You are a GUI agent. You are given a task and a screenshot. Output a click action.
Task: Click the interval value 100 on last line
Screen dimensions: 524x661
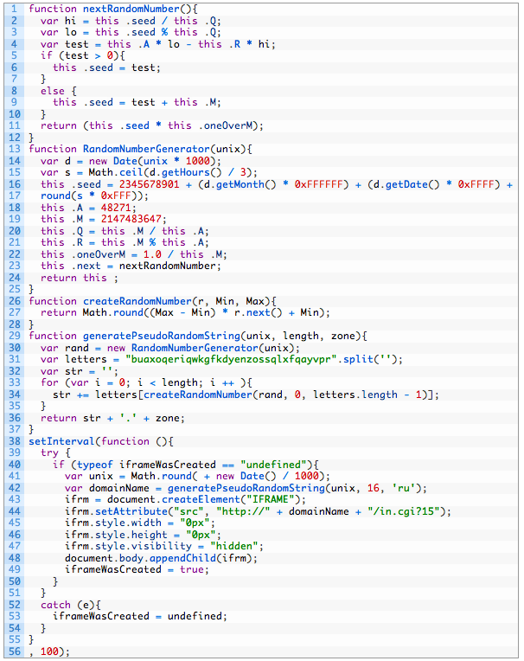coord(49,651)
